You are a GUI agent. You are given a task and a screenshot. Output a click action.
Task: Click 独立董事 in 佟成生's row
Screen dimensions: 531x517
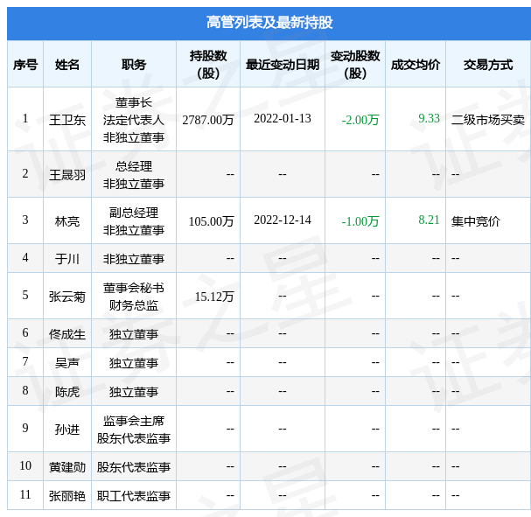134,334
